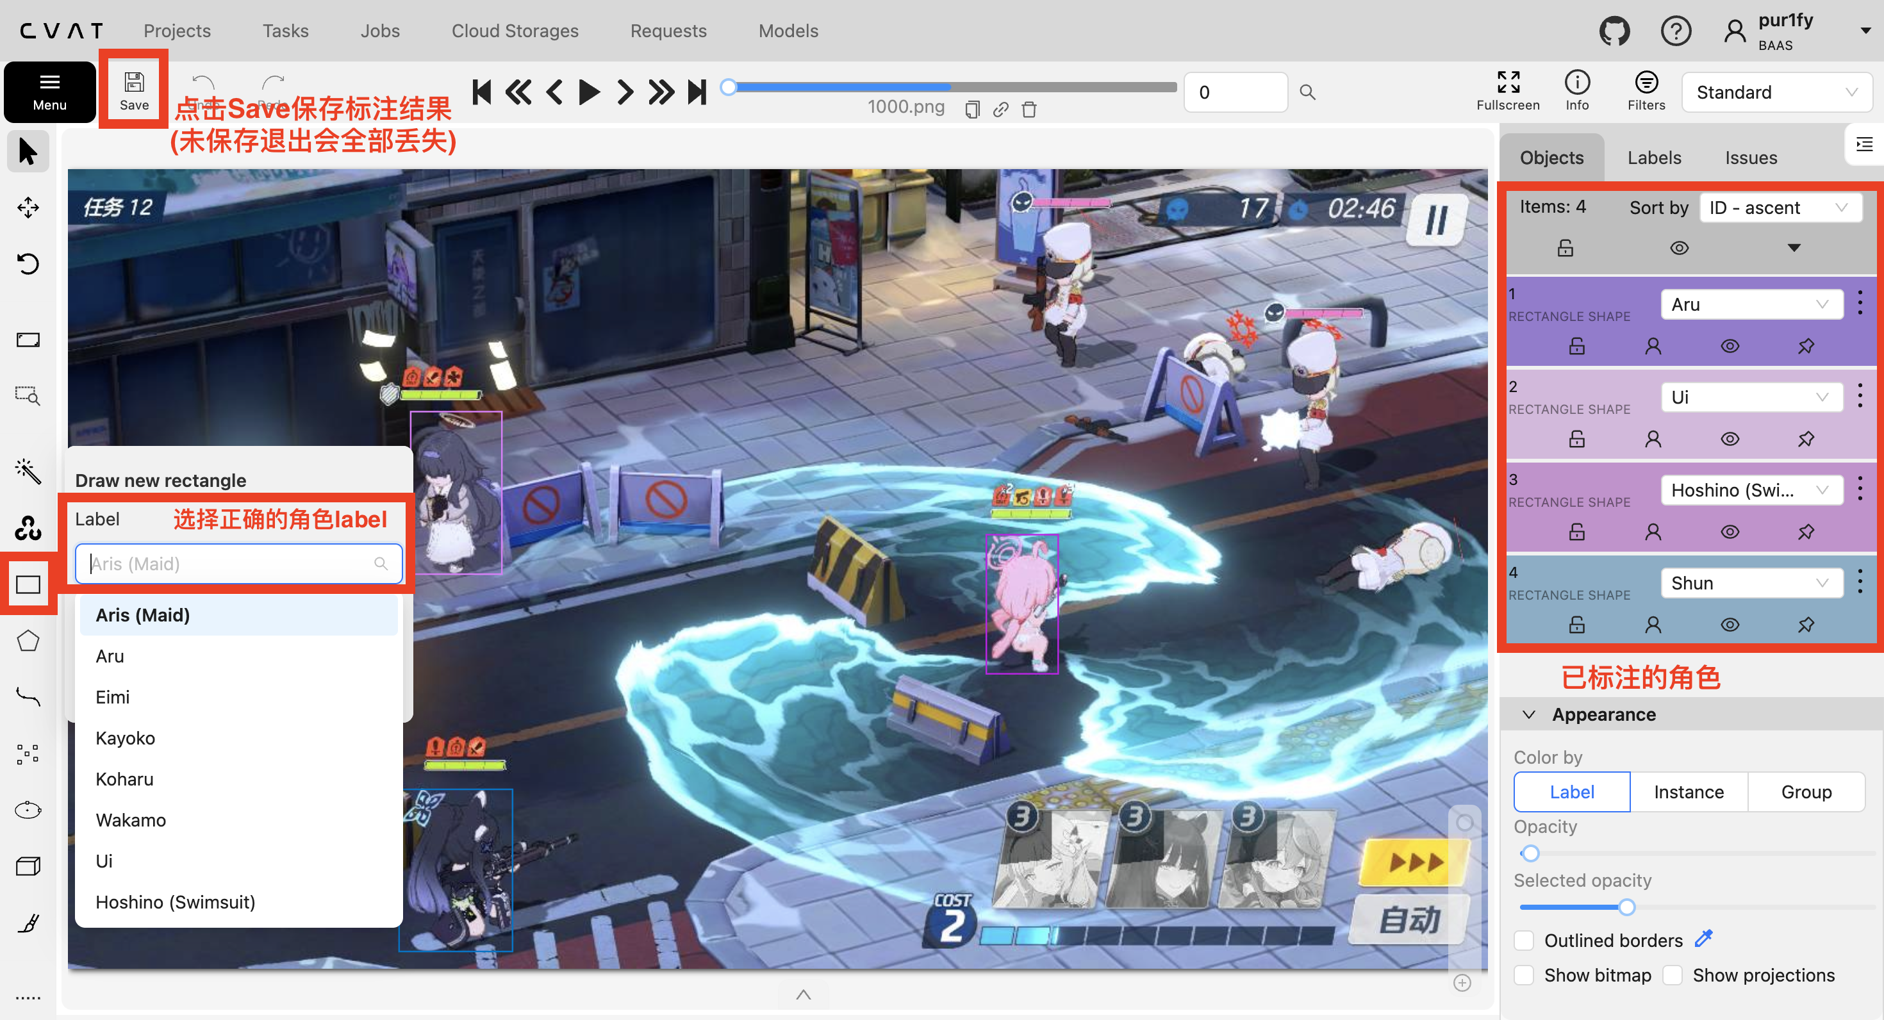
Task: Open the Standard workspace dropdown
Action: coord(1776,92)
